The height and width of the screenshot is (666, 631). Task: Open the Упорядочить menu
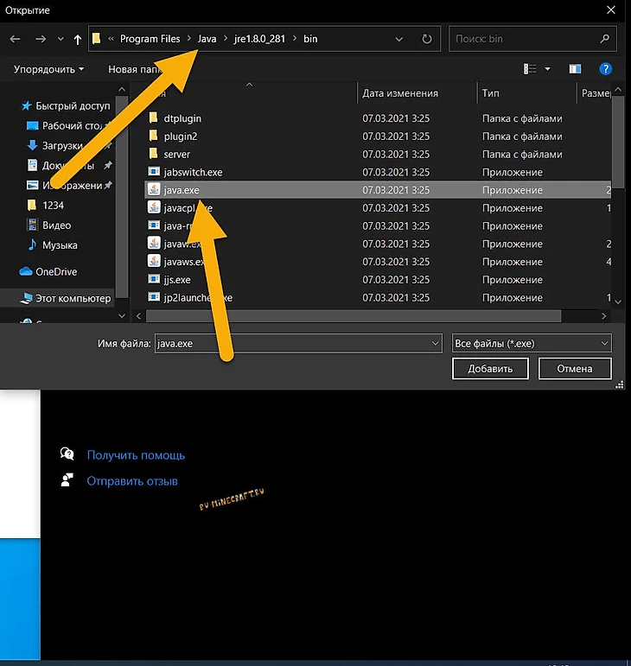click(49, 69)
